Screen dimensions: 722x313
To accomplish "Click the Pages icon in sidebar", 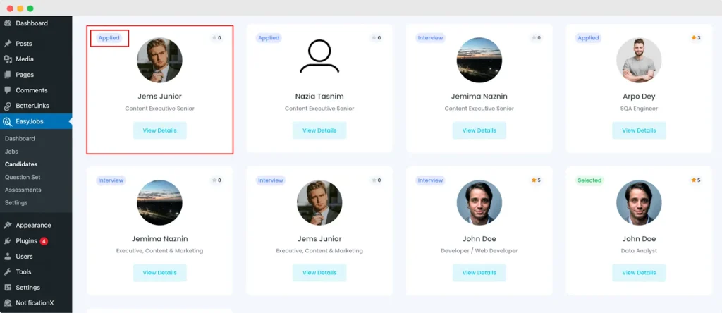I will [x=8, y=75].
